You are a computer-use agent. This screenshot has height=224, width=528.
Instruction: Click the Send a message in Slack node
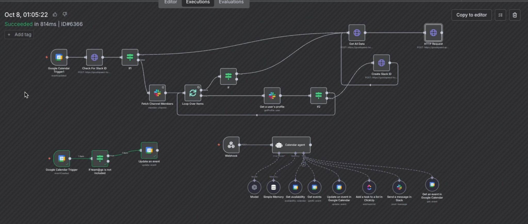click(399, 187)
